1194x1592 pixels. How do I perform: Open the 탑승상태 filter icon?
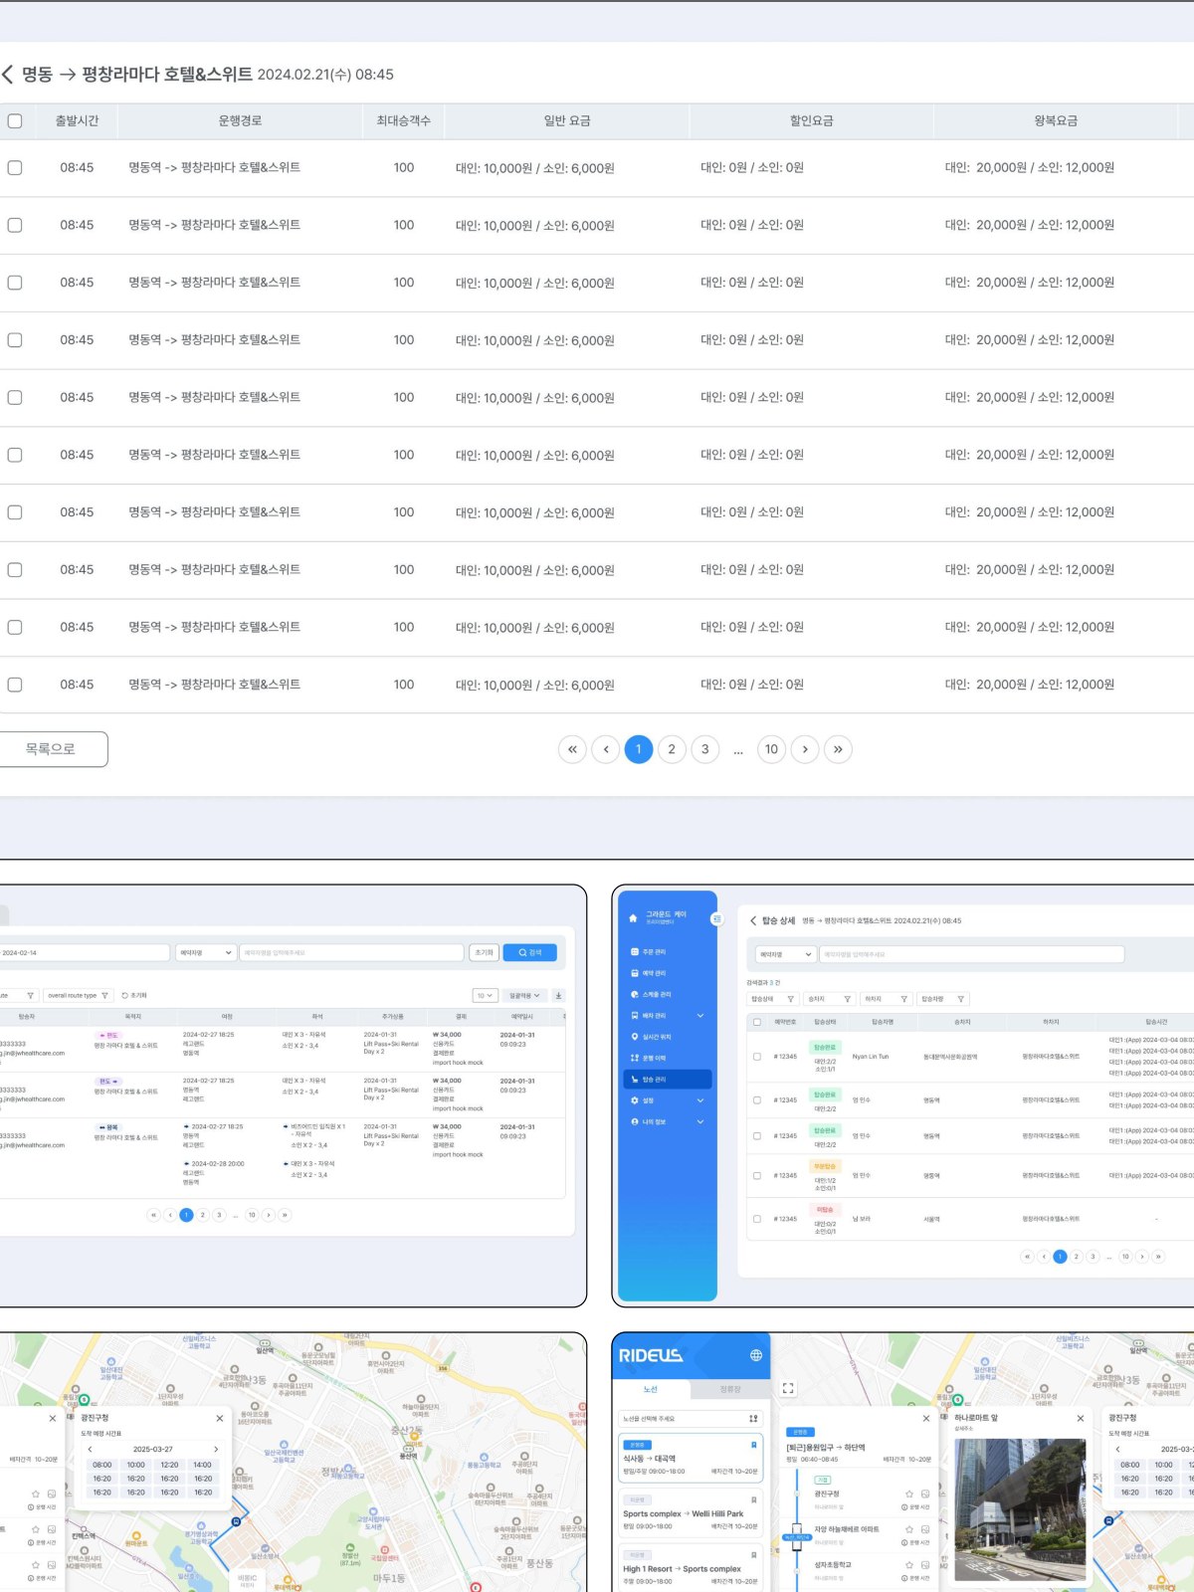pyautogui.click(x=791, y=999)
